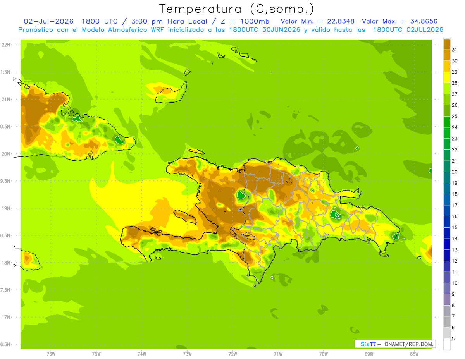Click the colorbar label "31"
The image size is (465, 359).
click(x=455, y=50)
